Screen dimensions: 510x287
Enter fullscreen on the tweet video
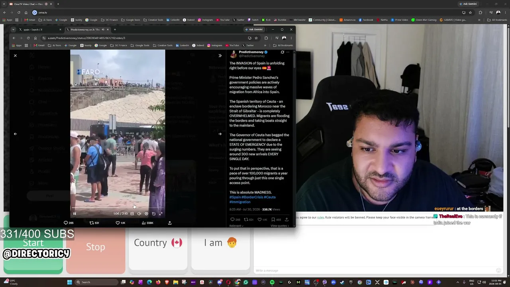pos(161,214)
